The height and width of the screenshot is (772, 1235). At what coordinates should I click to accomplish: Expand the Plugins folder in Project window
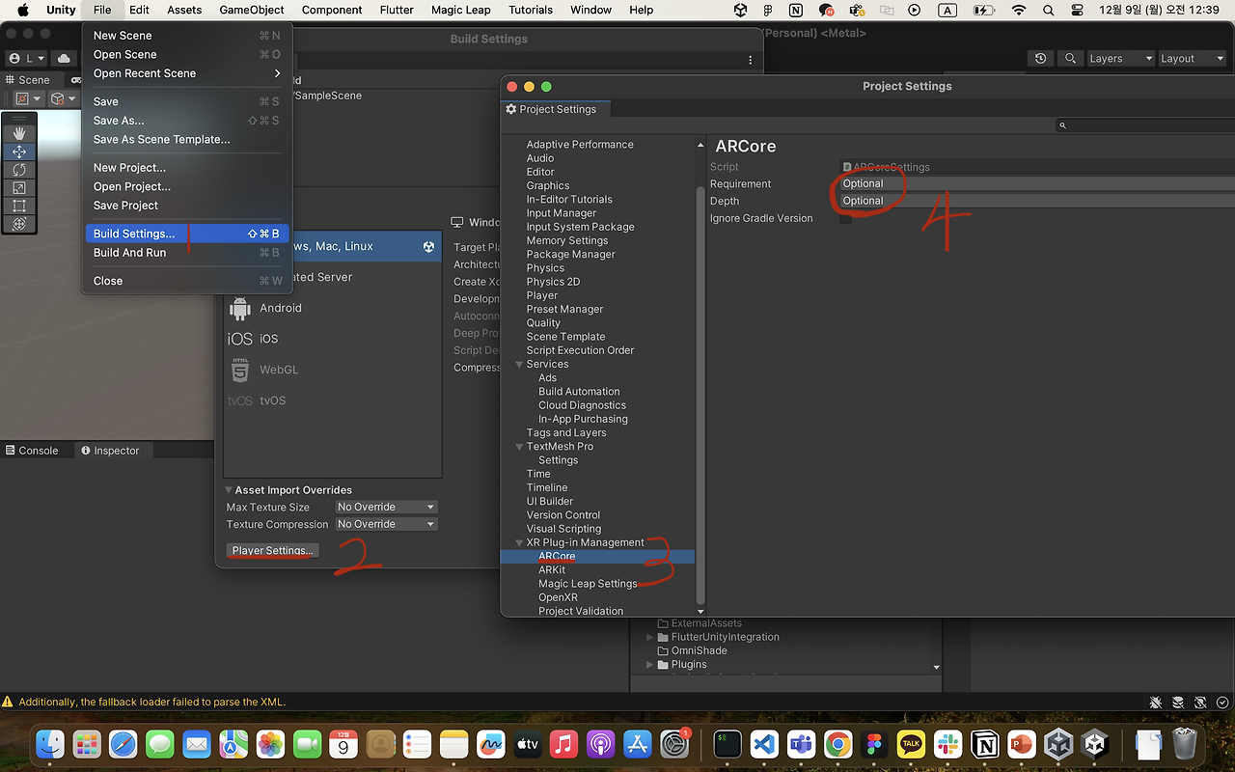(649, 665)
